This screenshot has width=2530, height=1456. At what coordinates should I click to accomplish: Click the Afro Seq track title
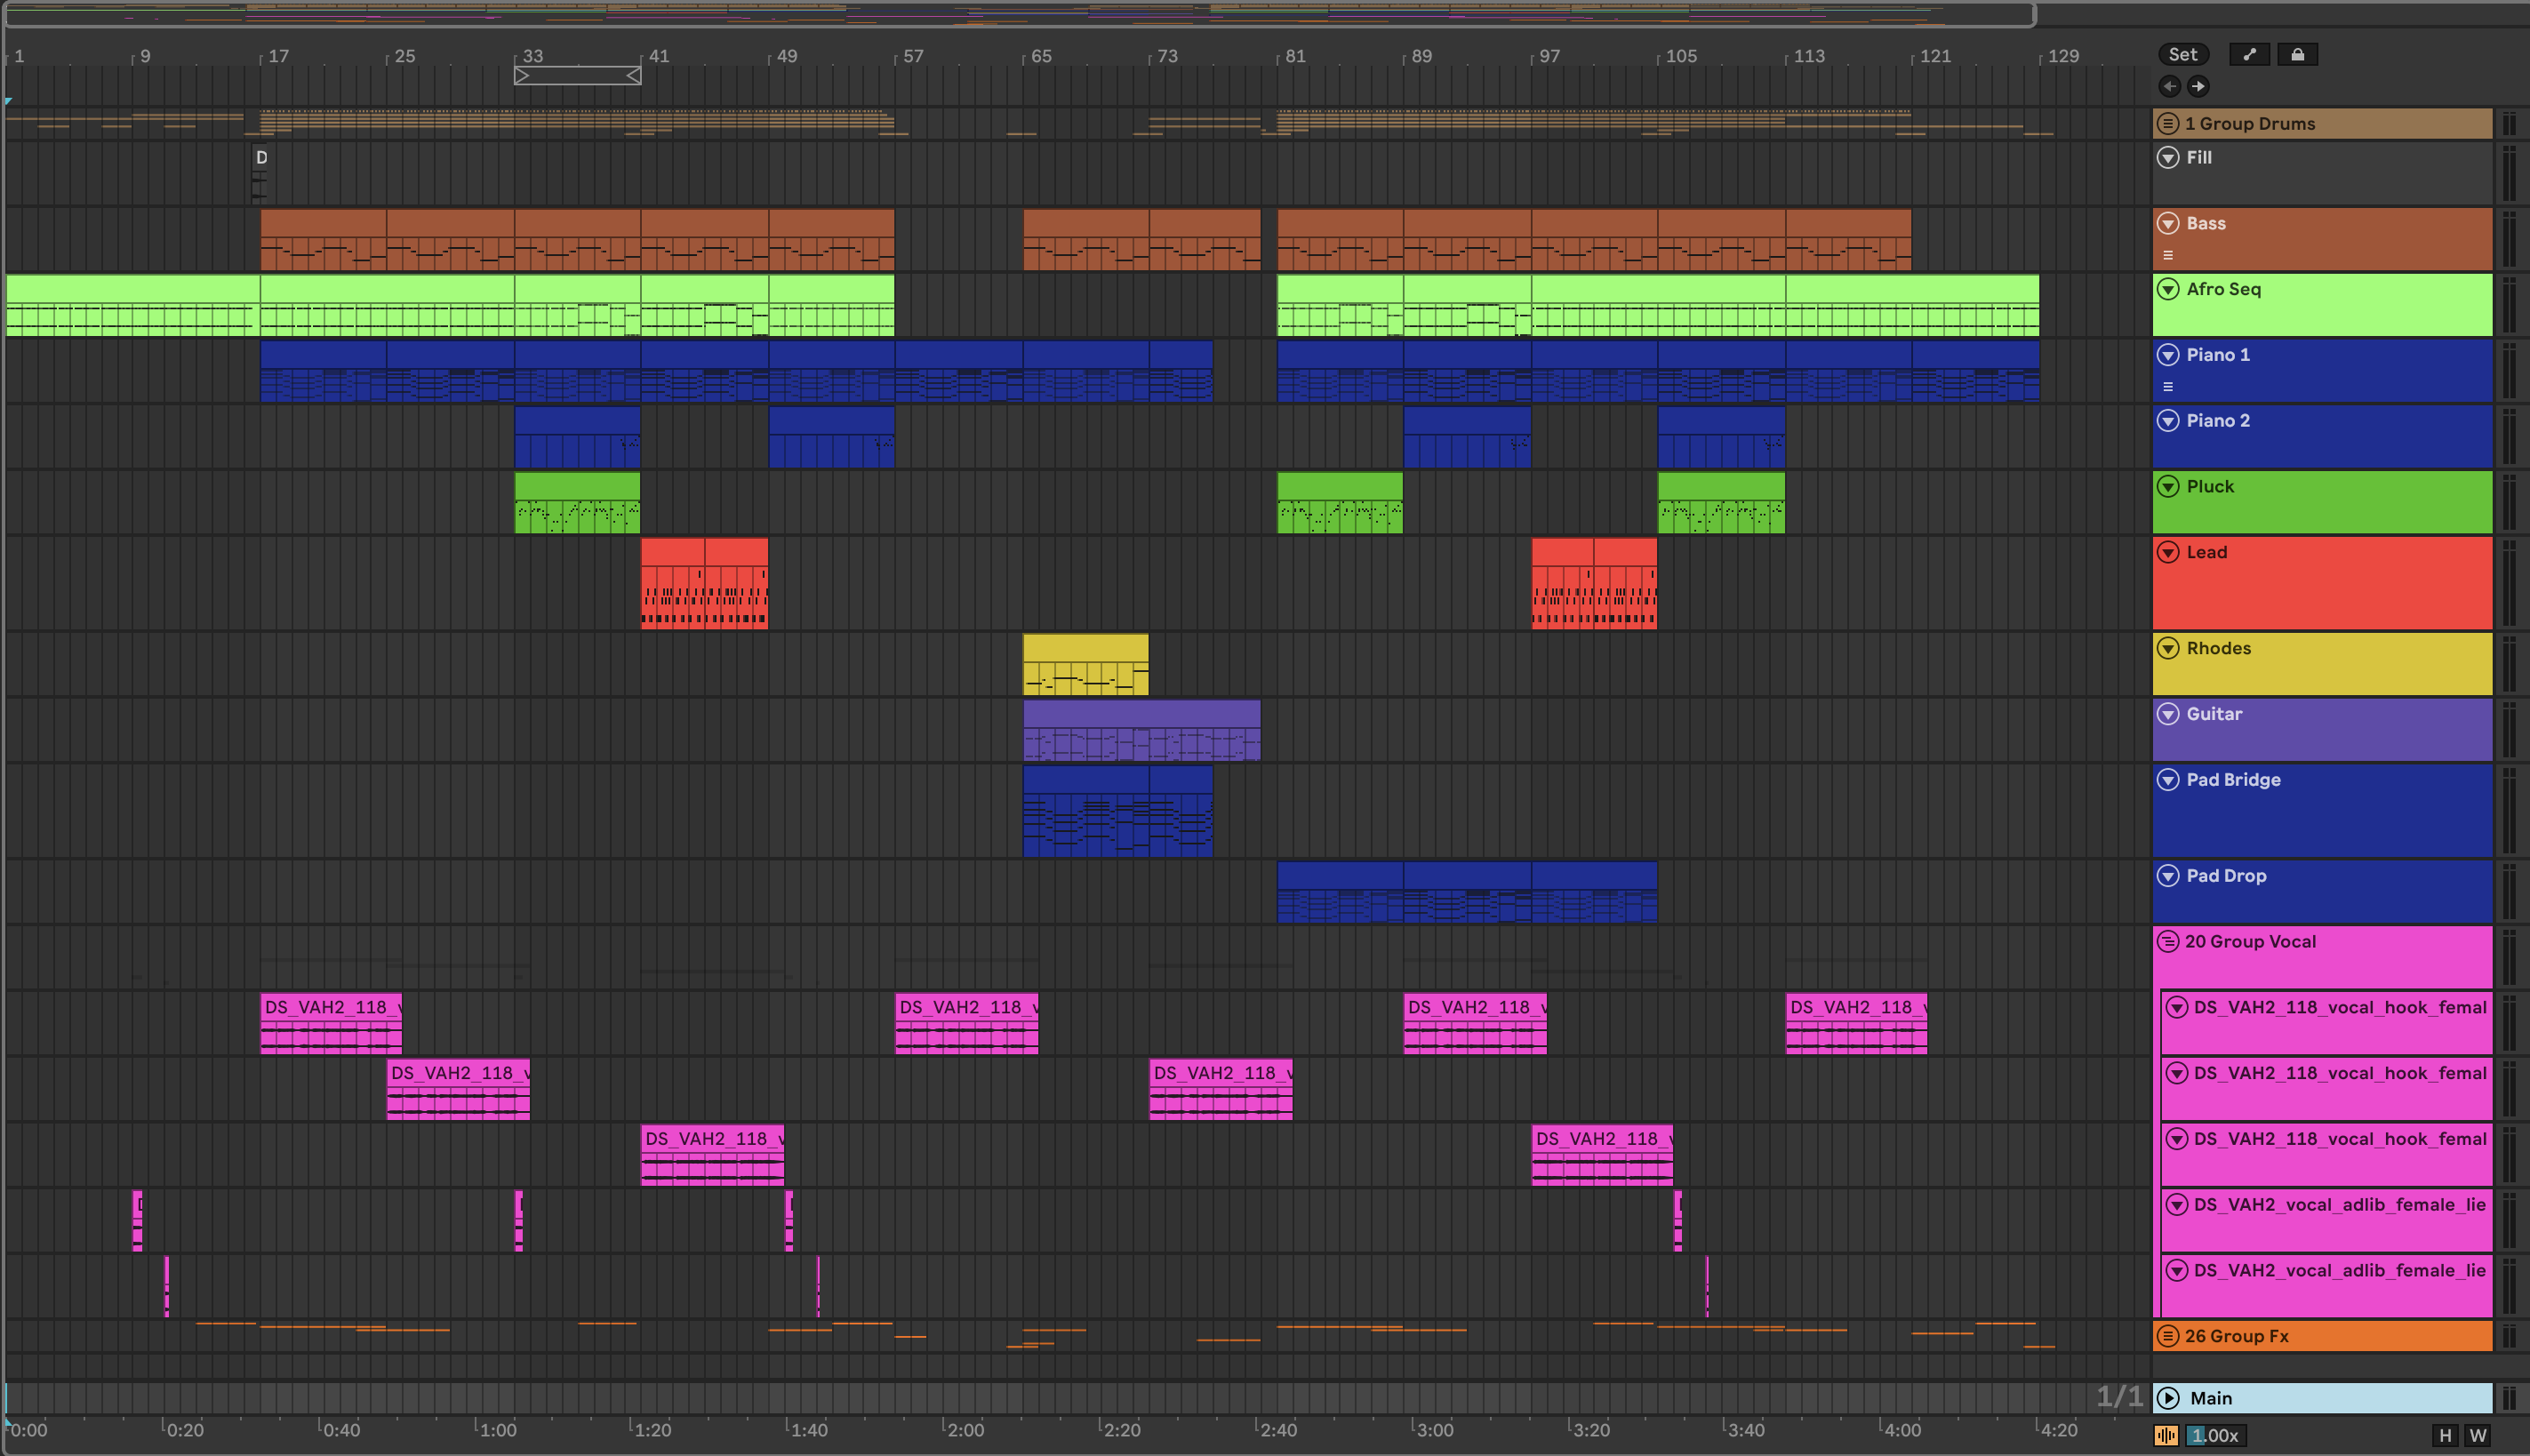pos(2223,289)
